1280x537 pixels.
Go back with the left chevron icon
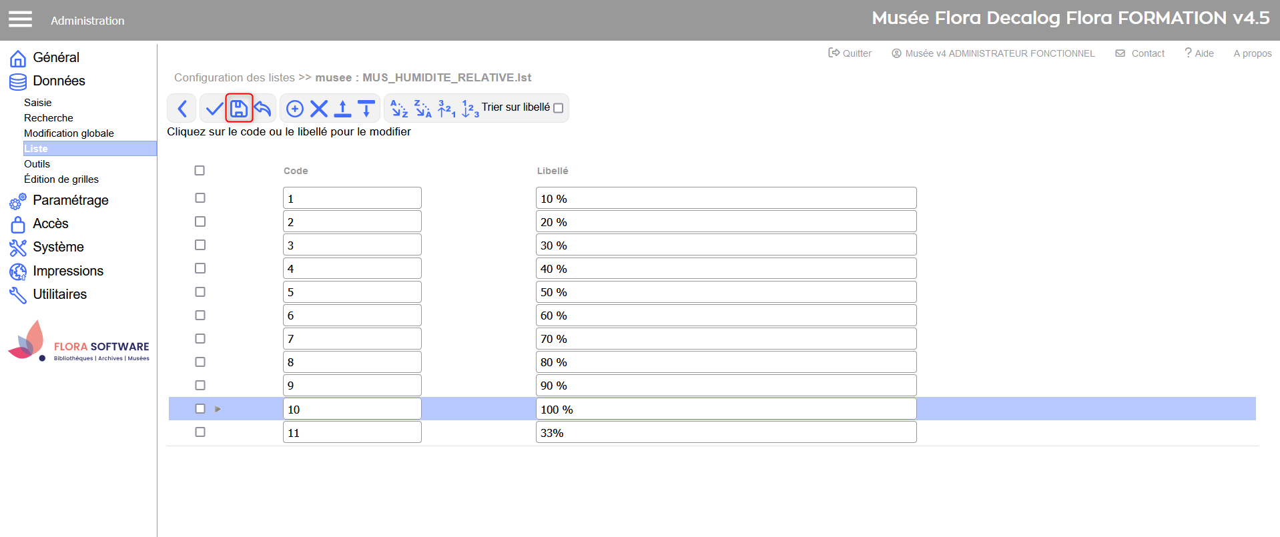(182, 108)
